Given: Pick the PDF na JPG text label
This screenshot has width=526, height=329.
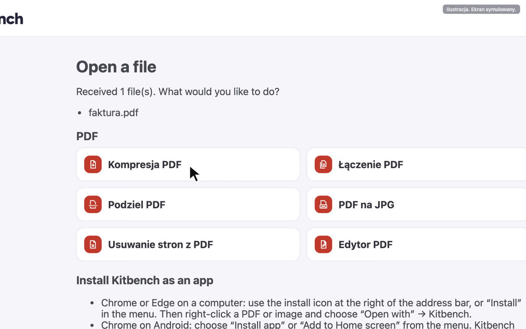Looking at the screenshot, I should click(x=366, y=204).
